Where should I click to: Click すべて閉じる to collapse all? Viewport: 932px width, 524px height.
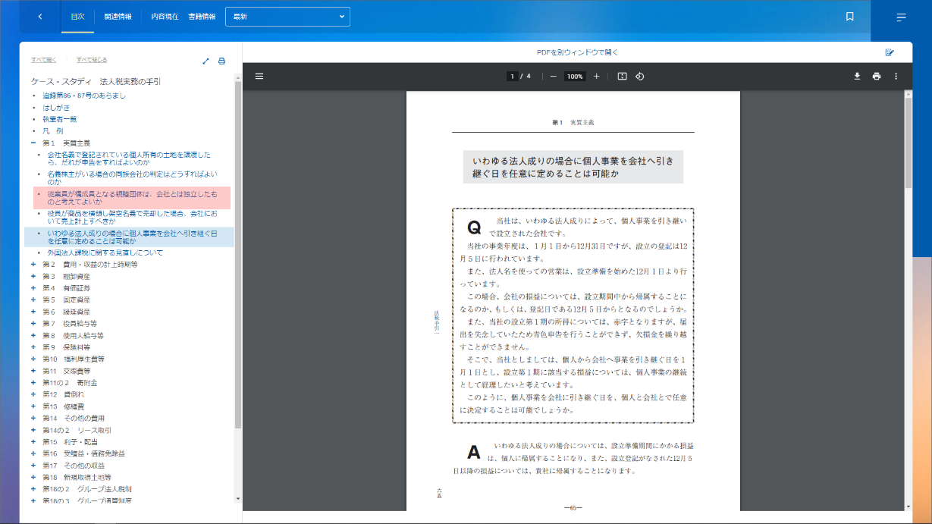coord(92,60)
